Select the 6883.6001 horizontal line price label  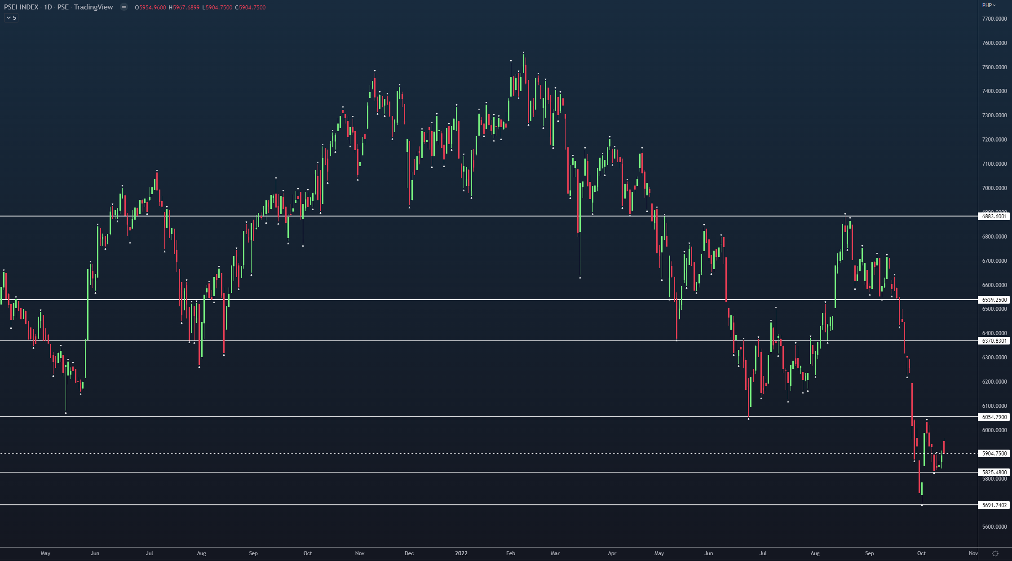994,216
